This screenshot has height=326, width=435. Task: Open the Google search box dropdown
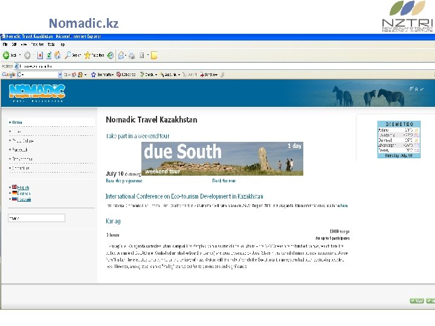click(x=60, y=75)
